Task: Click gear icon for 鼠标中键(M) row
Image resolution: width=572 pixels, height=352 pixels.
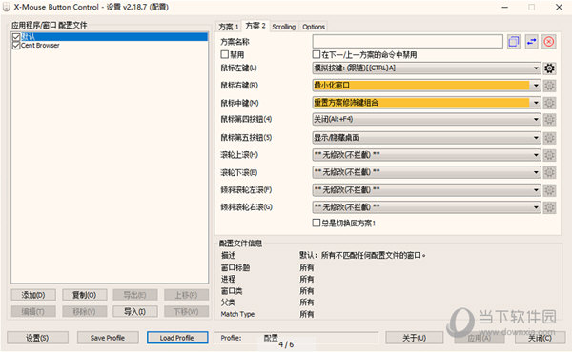Action: [x=549, y=103]
